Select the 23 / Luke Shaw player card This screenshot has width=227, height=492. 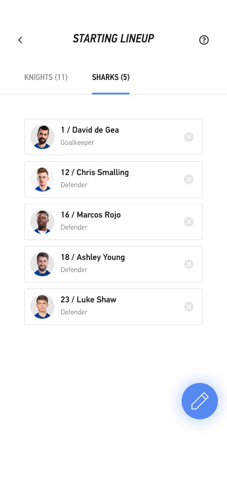tap(114, 306)
